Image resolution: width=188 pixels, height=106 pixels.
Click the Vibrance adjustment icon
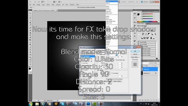pyautogui.click(x=140, y=34)
